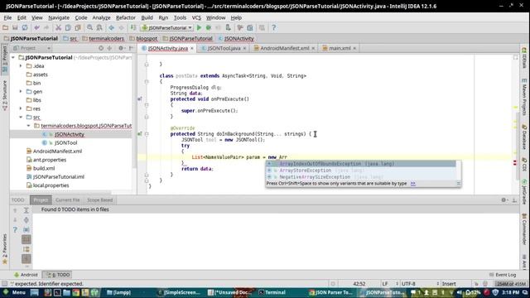Switch to AndroidManifest.xml editor tab
The height and width of the screenshot is (298, 530).
pos(284,48)
